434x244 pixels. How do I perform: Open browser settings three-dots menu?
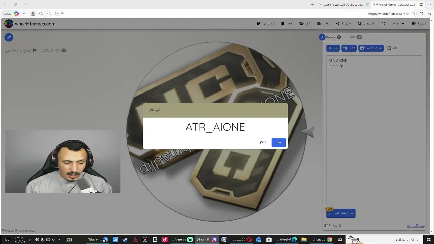25,14
